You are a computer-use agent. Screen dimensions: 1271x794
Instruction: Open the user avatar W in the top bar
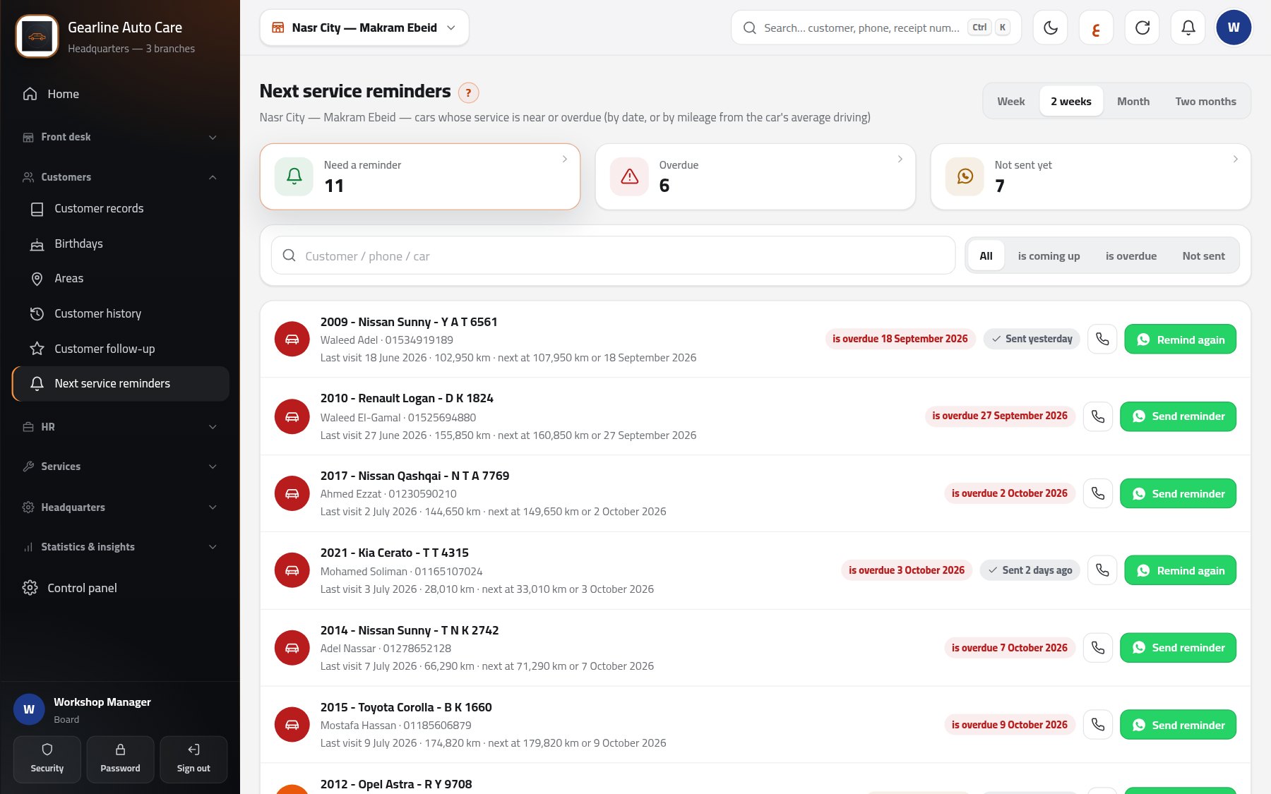(x=1234, y=28)
